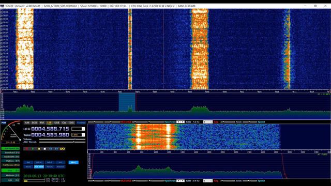Select LSB demodulation mode

50,122
